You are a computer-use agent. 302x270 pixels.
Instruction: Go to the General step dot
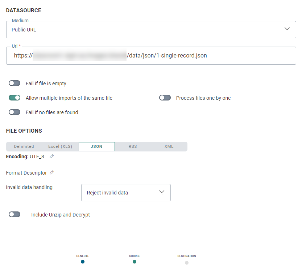[x=83, y=262]
